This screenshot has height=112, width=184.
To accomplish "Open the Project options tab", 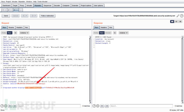I will point(86,6).
